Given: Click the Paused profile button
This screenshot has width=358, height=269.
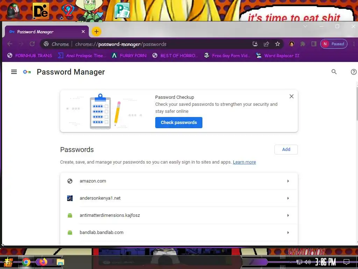Looking at the screenshot, I should [334, 44].
